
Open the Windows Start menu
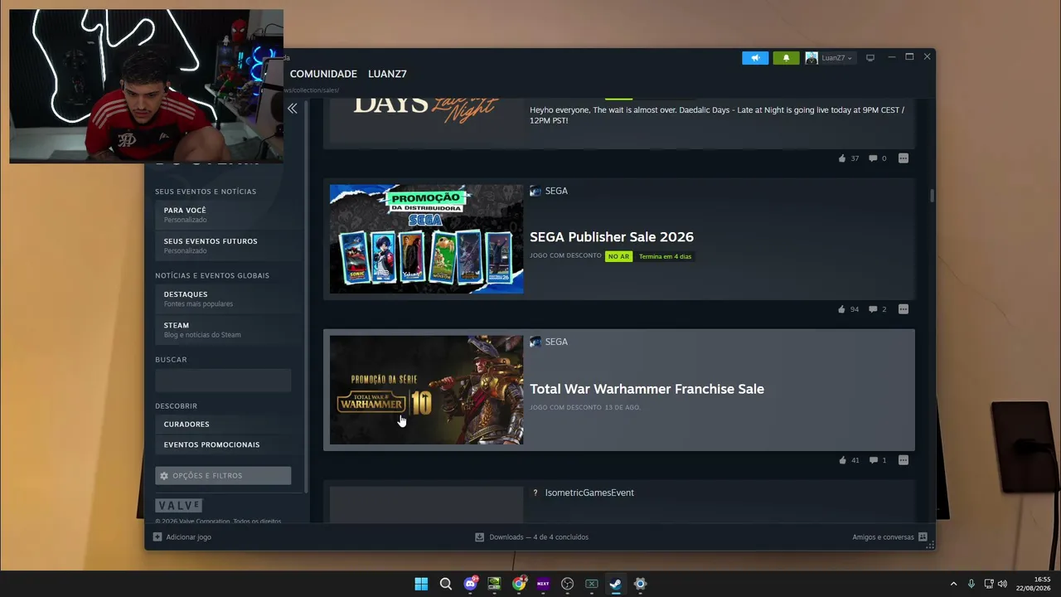tap(421, 584)
